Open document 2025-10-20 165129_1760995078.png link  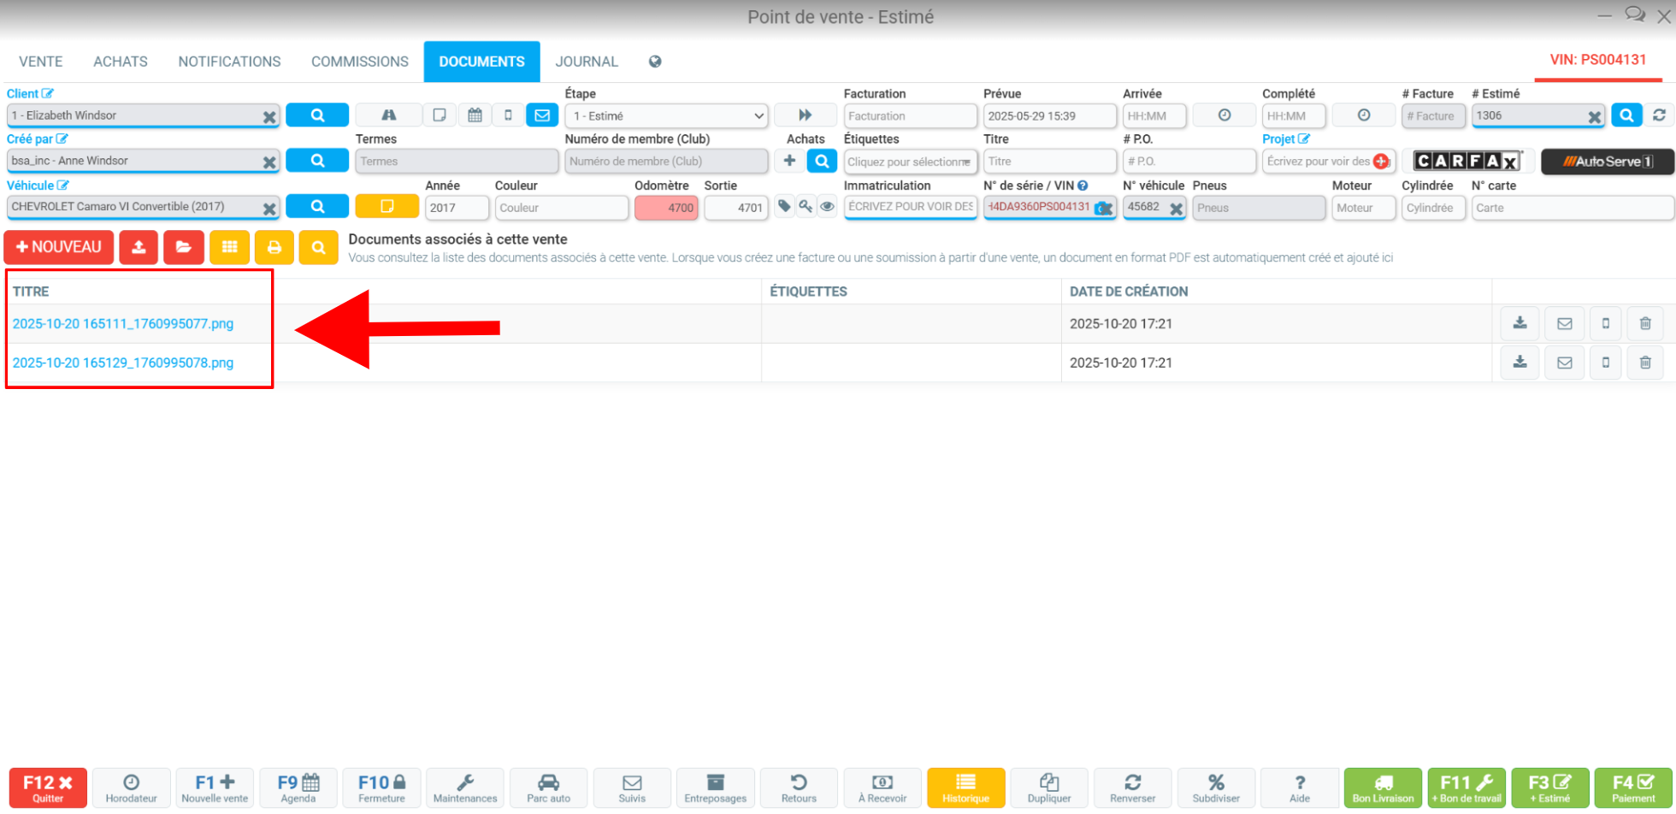point(123,363)
